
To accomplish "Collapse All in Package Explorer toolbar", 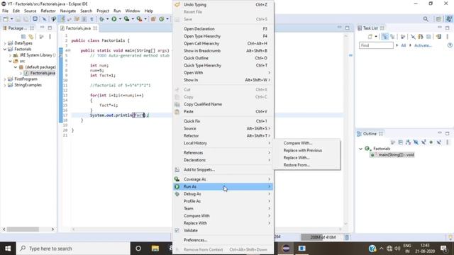I will coord(23,37).
